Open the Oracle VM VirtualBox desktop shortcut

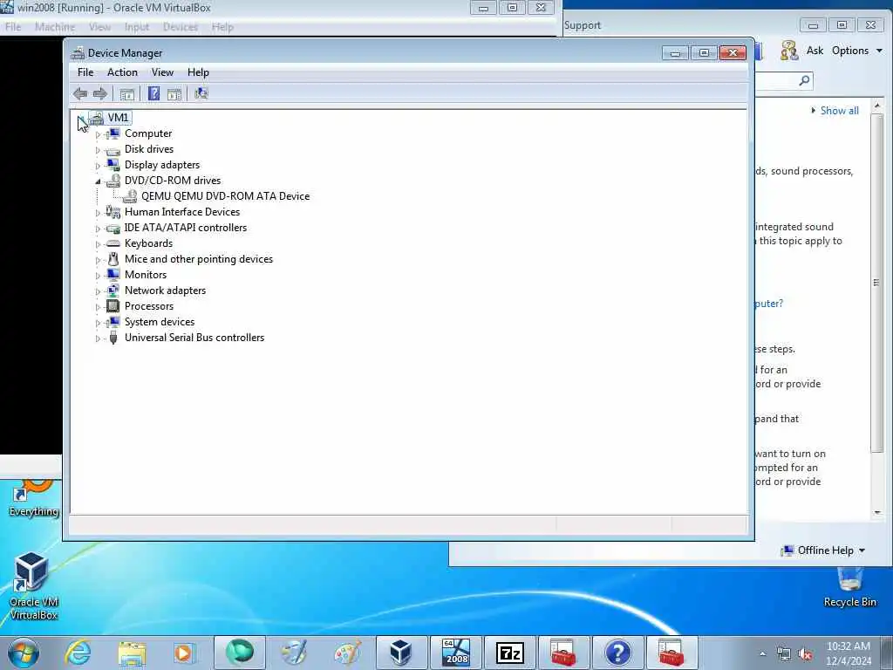click(32, 585)
